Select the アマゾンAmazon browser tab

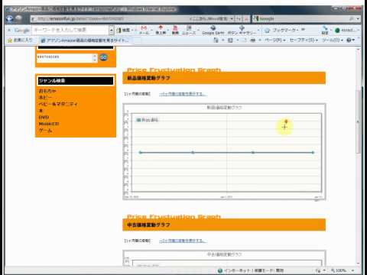click(x=85, y=40)
